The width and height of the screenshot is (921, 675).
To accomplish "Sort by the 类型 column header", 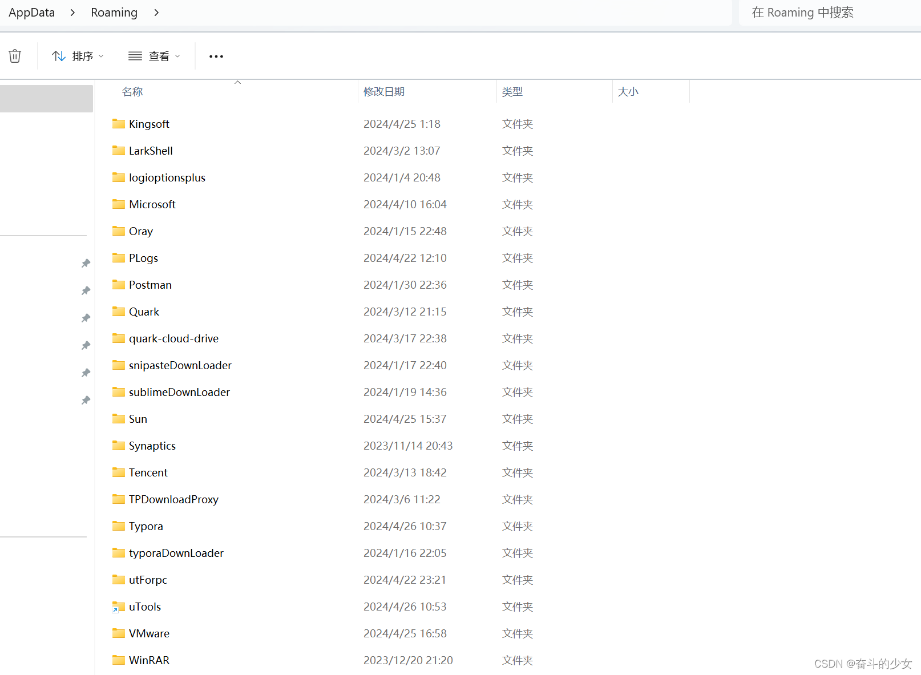I will 512,92.
